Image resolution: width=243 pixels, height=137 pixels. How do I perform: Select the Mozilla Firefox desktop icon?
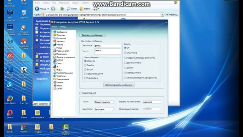[10, 100]
